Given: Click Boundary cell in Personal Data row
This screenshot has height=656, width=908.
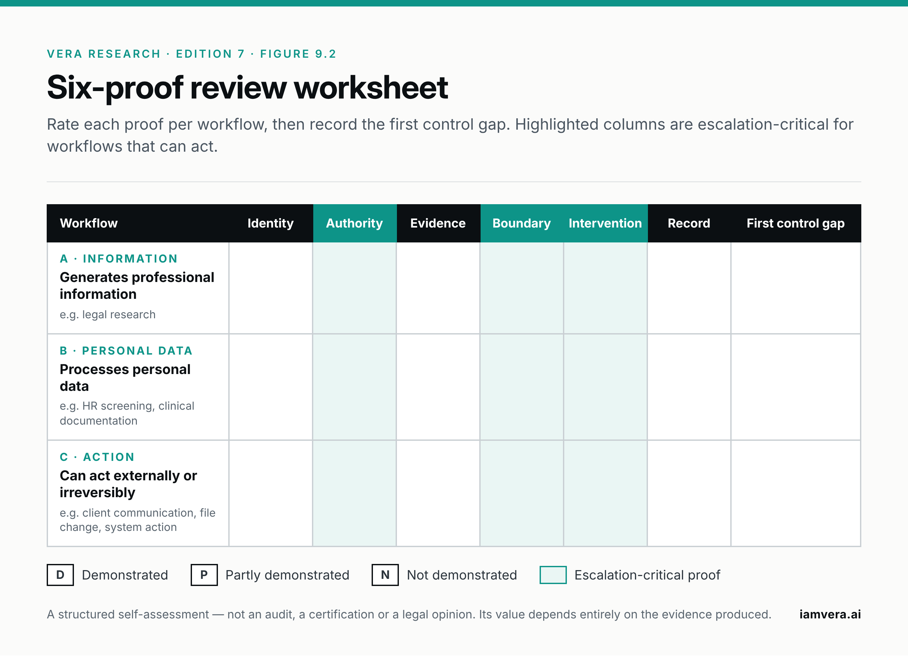Looking at the screenshot, I should click(x=522, y=387).
